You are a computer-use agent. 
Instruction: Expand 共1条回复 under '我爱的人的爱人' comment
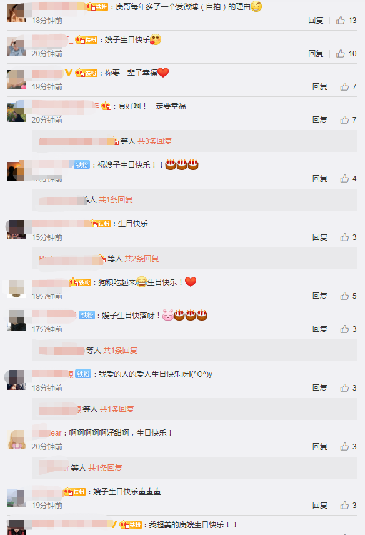click(117, 409)
